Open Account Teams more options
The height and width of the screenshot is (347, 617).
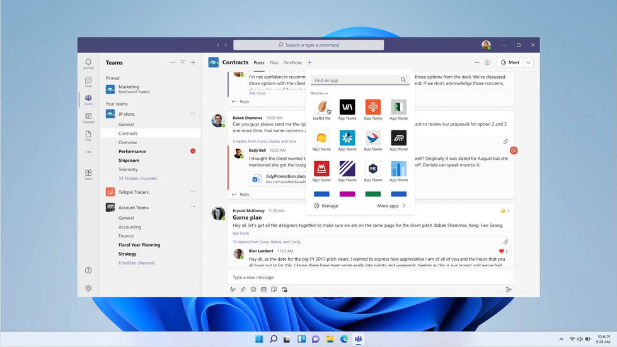pyautogui.click(x=193, y=207)
